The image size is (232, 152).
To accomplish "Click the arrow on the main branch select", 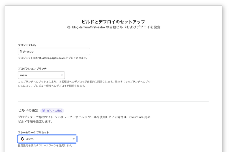I will tap(62, 75).
